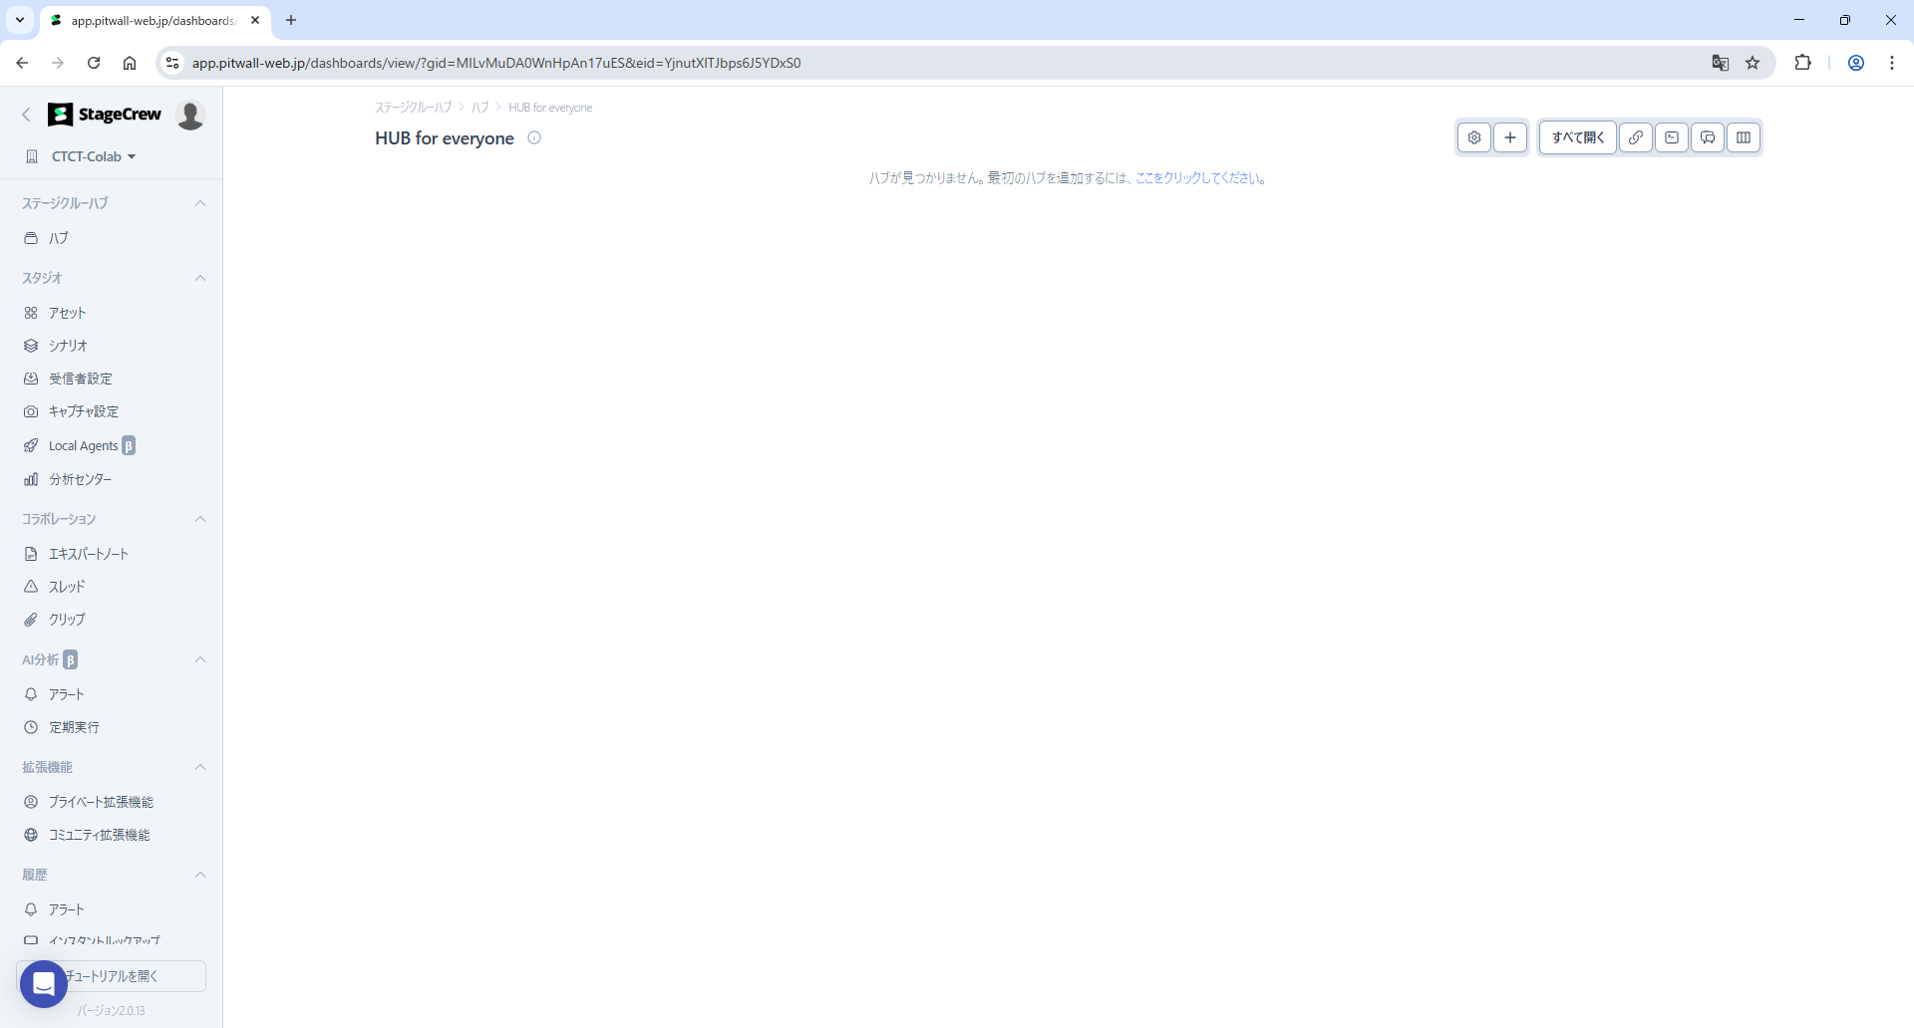
Task: Open the chat bubbles icon in the toolbar
Action: click(x=1708, y=137)
